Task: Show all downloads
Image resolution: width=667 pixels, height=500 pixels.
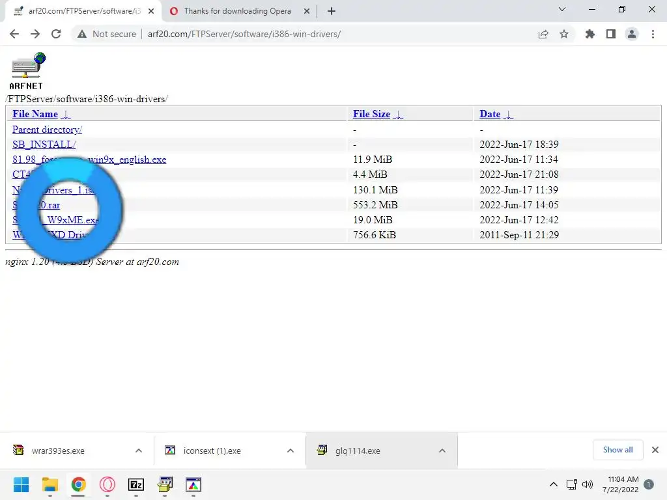Action: click(x=617, y=450)
